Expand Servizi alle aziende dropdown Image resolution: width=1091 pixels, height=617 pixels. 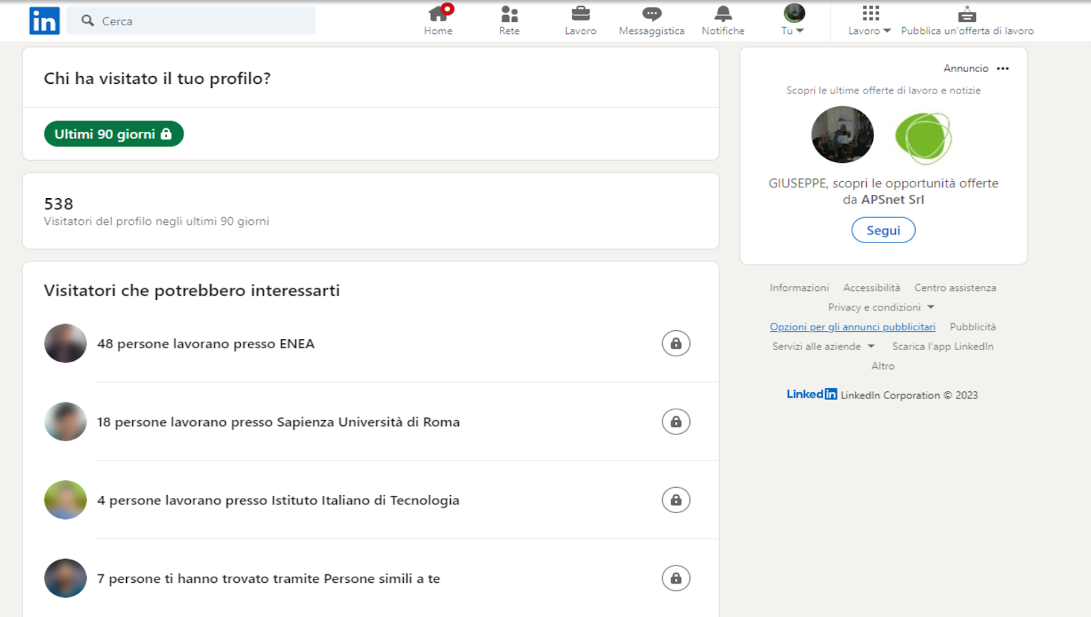click(x=823, y=347)
